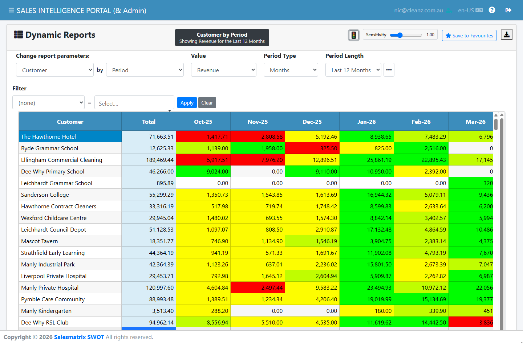The image size is (523, 343).
Task: Click the Nov-25 column header
Action: tap(258, 122)
